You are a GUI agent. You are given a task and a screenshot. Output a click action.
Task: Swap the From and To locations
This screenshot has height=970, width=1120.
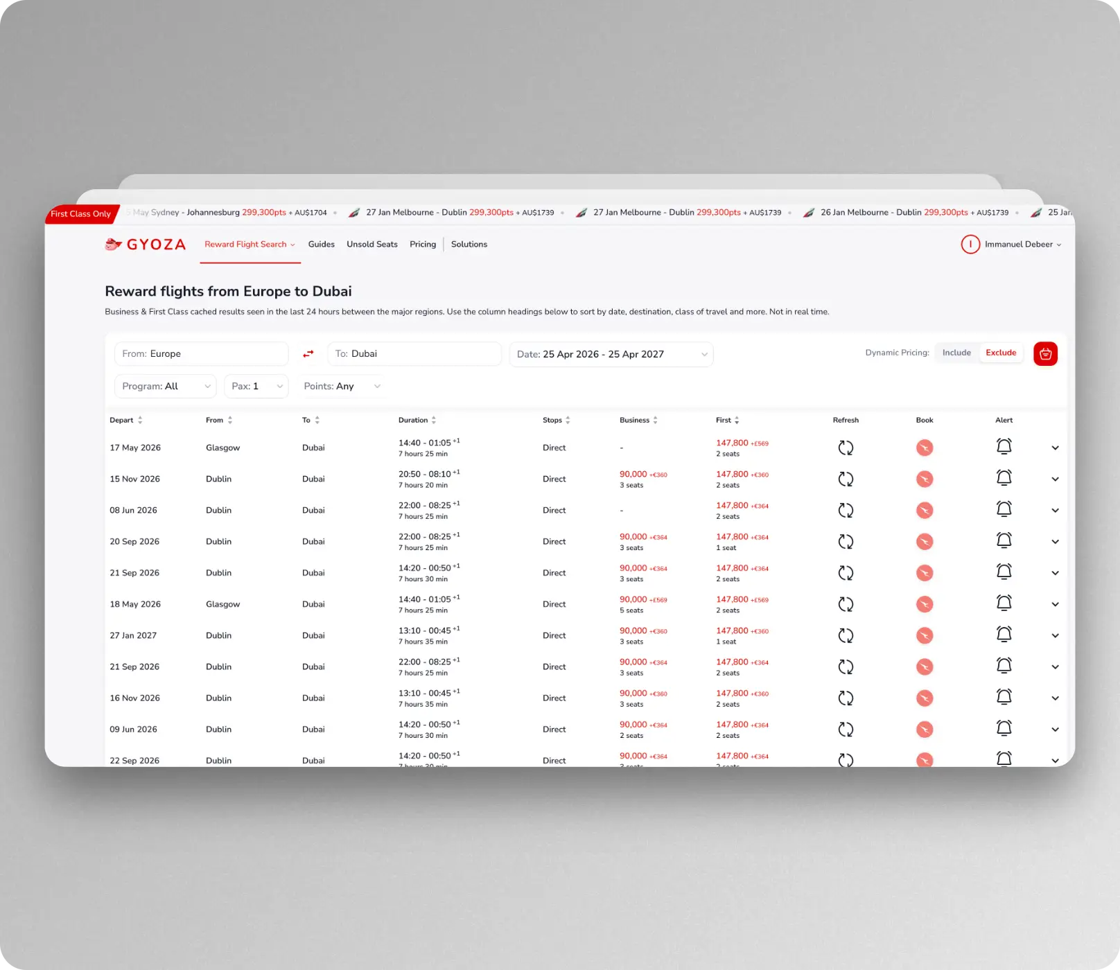point(308,354)
